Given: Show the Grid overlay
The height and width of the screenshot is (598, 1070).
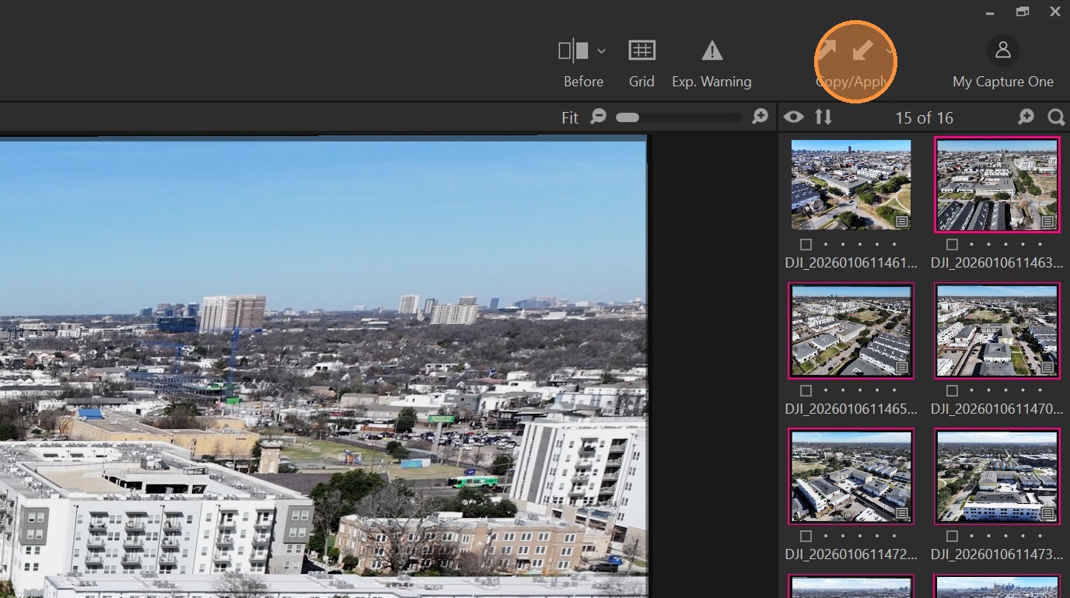Looking at the screenshot, I should (x=642, y=51).
